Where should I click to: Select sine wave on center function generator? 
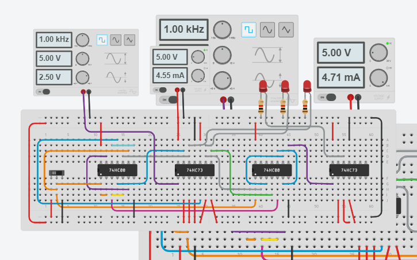pos(267,29)
